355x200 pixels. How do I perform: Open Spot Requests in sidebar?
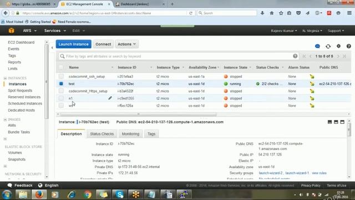tap(20, 91)
